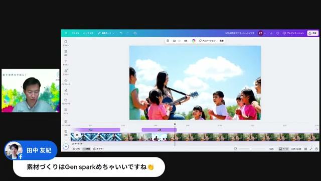Viewport: 321px width, 181px height.
Task: Click the オーディオ (Audio) track label
Action: tap(77, 144)
